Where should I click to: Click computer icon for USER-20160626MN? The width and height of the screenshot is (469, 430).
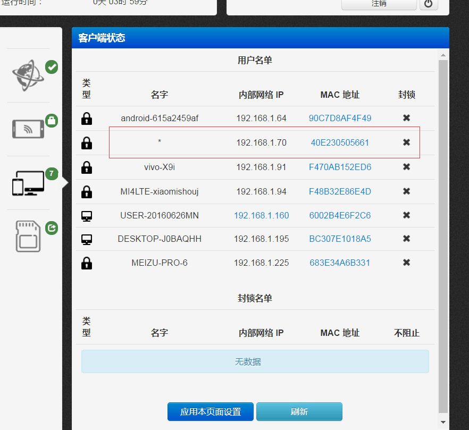[x=87, y=216]
